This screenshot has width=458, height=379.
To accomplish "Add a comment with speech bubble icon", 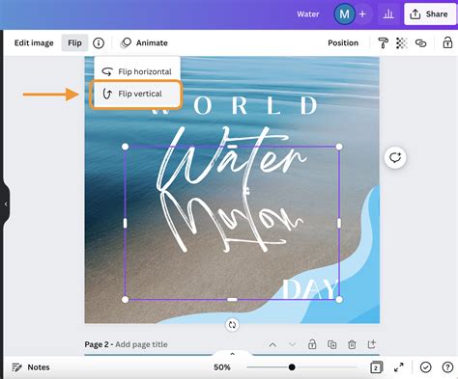I will pos(395,157).
